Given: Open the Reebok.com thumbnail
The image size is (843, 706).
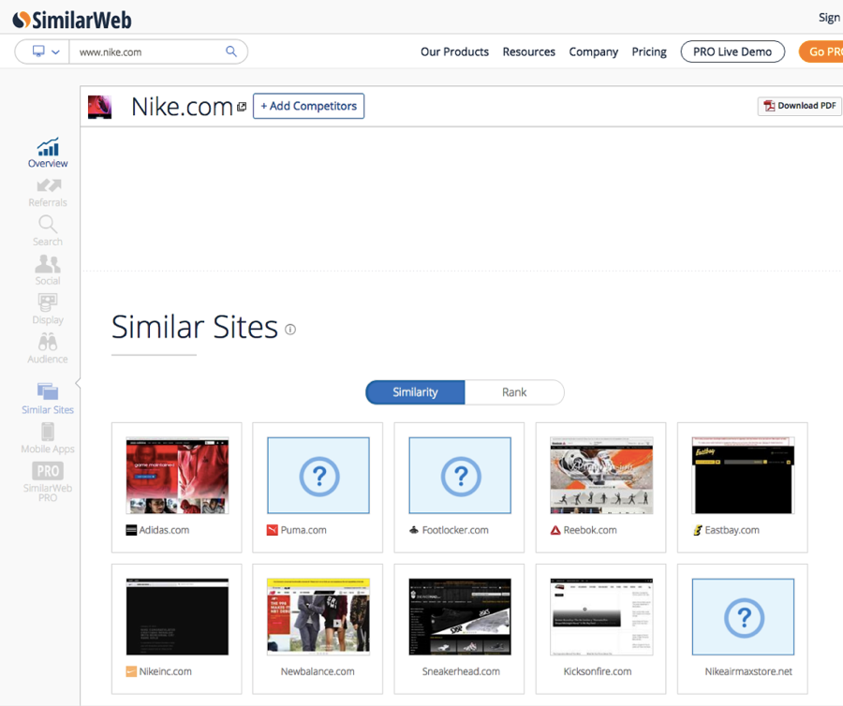Looking at the screenshot, I should point(601,476).
